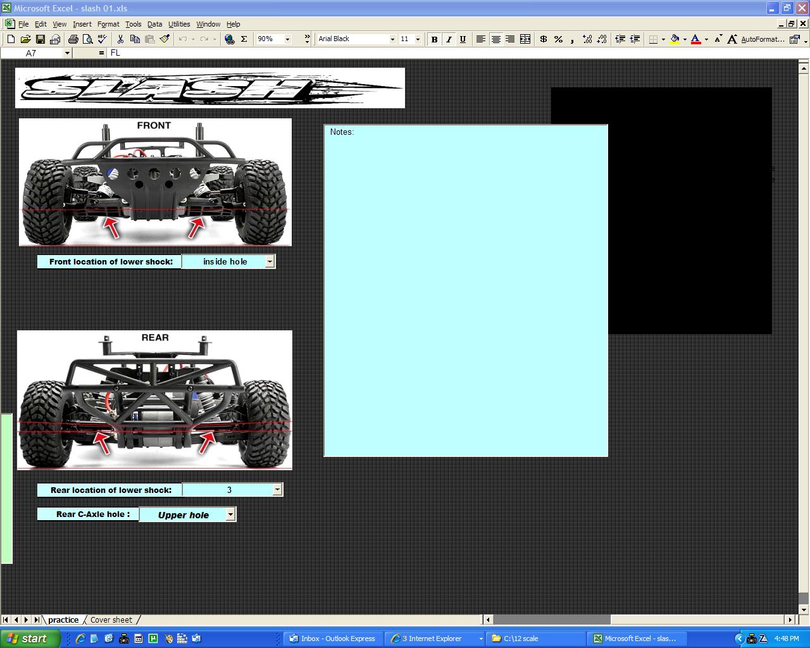The height and width of the screenshot is (648, 810).
Task: Open the font size dropdown
Action: click(418, 39)
